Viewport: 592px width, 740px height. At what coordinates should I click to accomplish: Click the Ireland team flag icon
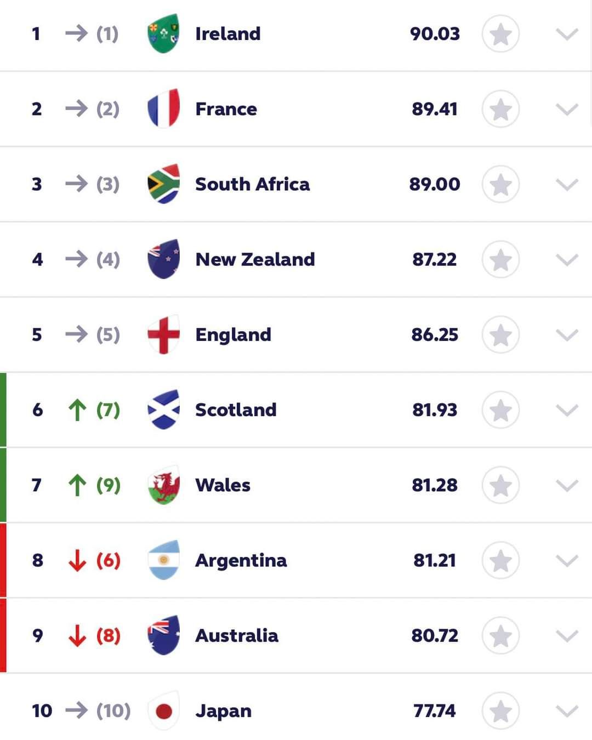tap(163, 34)
